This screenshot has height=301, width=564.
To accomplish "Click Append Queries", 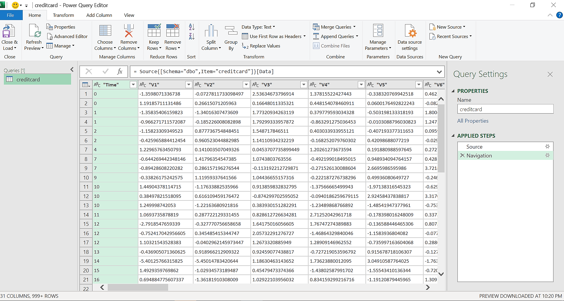I will coord(335,36).
